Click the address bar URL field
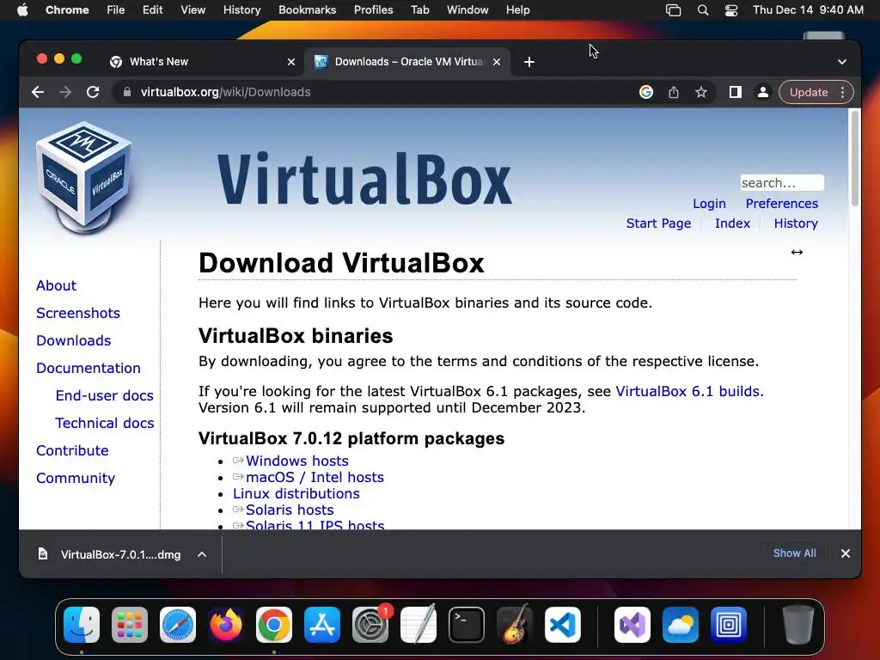The height and width of the screenshot is (660, 880). pos(370,92)
